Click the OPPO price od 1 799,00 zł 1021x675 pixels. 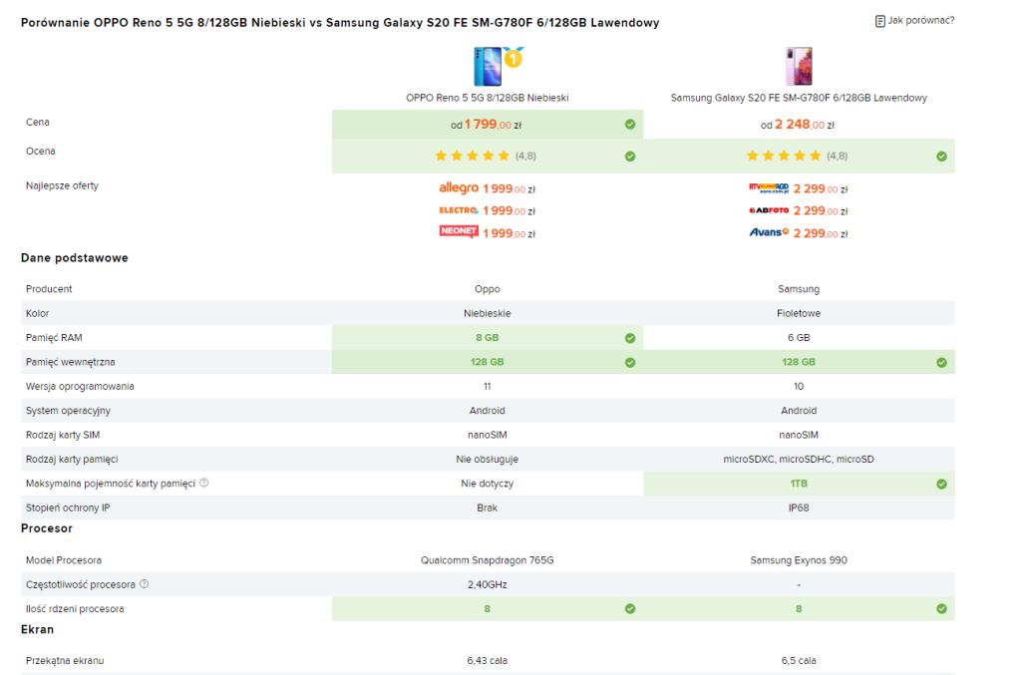[487, 125]
